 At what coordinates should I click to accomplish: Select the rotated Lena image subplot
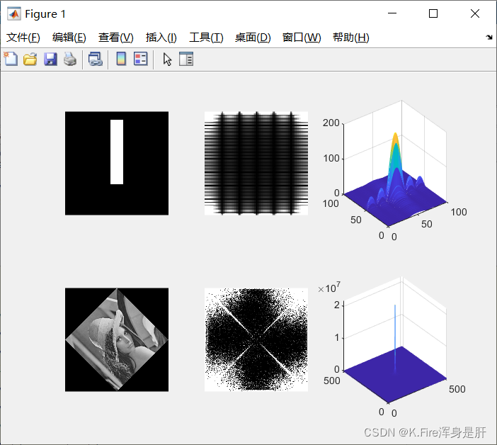[117, 339]
